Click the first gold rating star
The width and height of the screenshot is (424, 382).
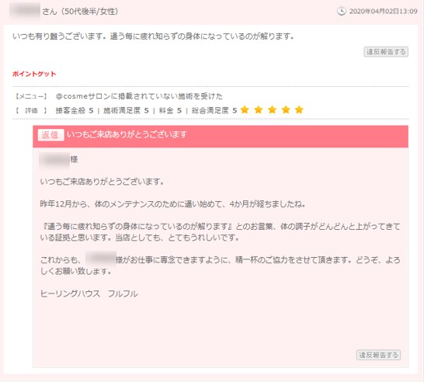[245, 109]
